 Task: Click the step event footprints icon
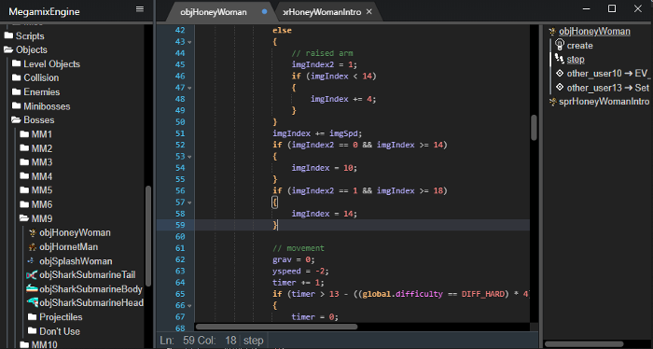pyautogui.click(x=560, y=59)
